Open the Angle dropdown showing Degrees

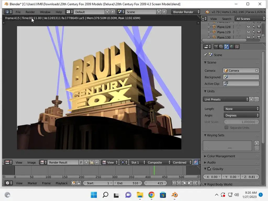tap(241, 115)
